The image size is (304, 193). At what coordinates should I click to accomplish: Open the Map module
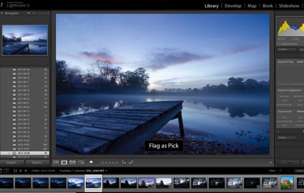[252, 6]
